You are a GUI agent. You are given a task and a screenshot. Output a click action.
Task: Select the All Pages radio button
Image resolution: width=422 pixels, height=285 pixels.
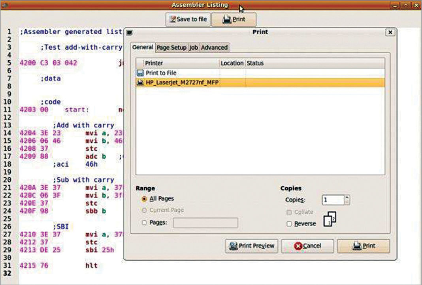click(x=145, y=199)
